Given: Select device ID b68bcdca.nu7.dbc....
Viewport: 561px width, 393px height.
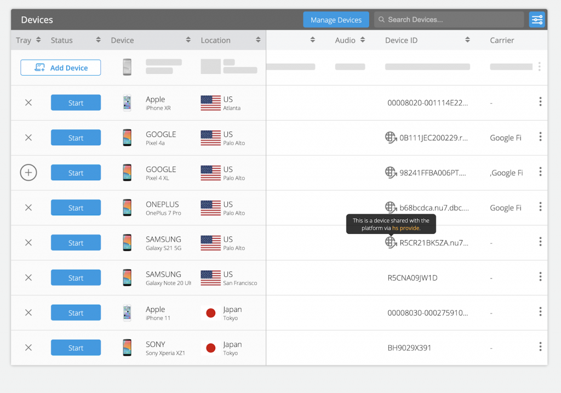Looking at the screenshot, I should point(434,208).
